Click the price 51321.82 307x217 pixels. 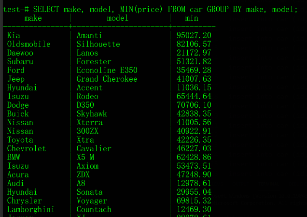[x=194, y=61]
